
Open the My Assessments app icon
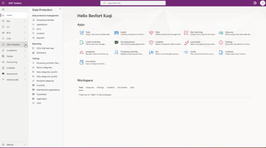coord(116,43)
